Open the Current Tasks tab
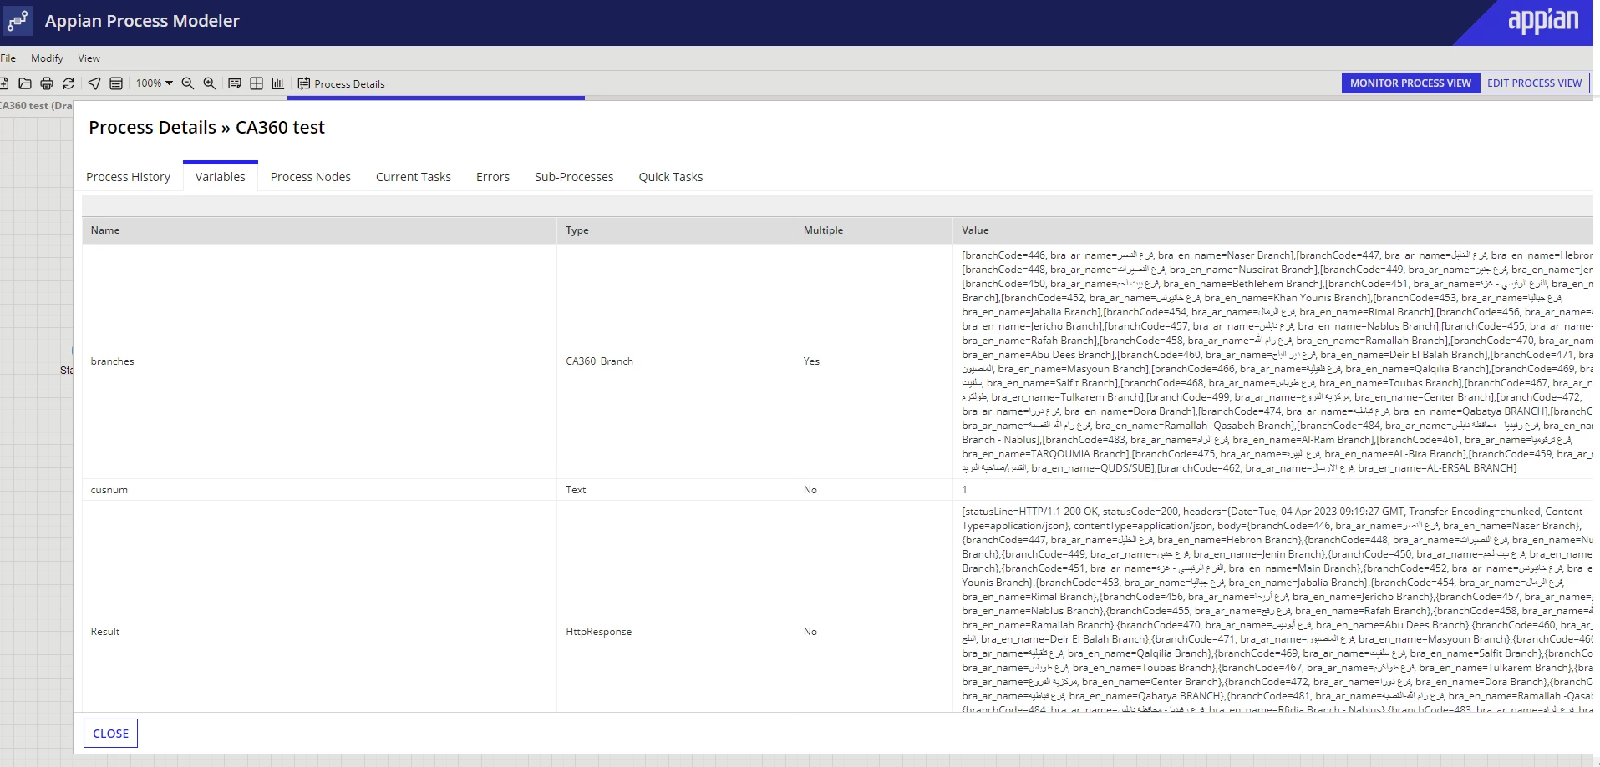Screen dimensions: 1600x767 [414, 177]
